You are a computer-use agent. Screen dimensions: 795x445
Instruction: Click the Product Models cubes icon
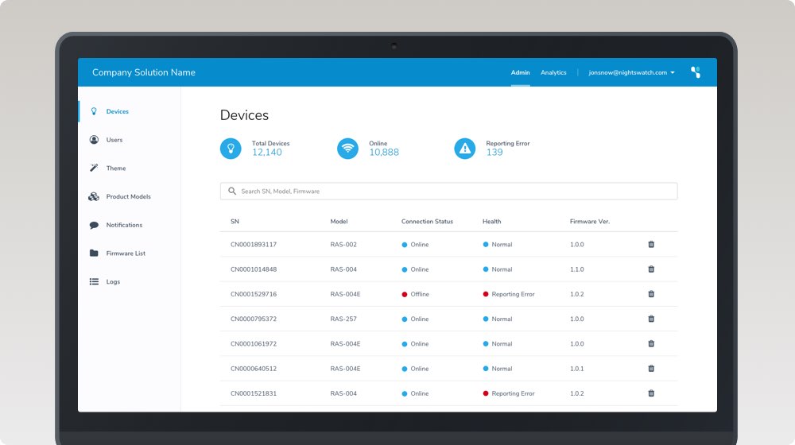[x=94, y=196]
